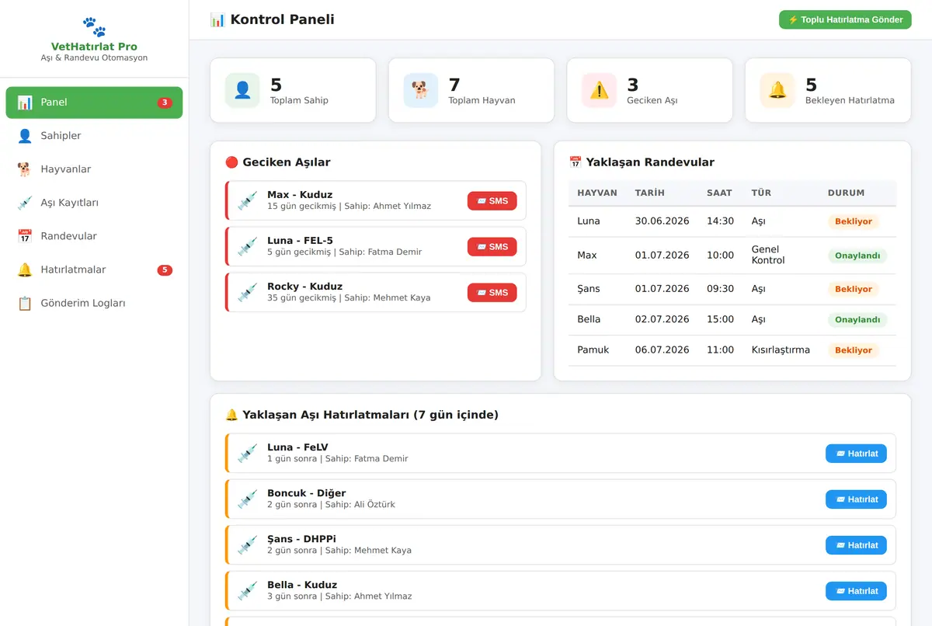
Task: Click the syringe icon beside Luna - FEL-5
Action: point(248,246)
